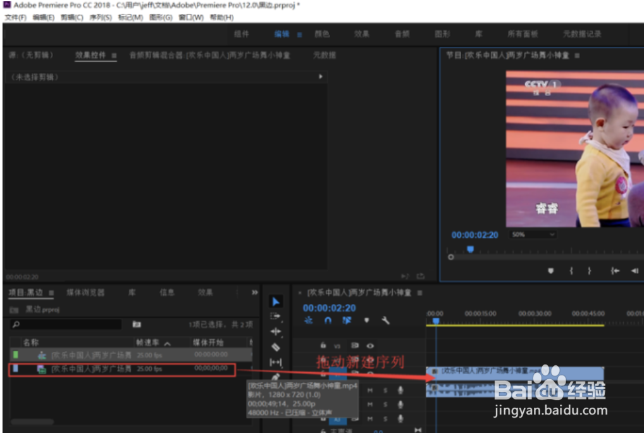The height and width of the screenshot is (433, 644).
Task: Click the Go to In point button
Action: coord(615,271)
